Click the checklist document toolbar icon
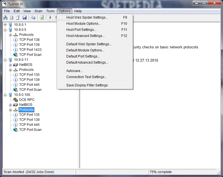223x177 pixels. (11, 18)
